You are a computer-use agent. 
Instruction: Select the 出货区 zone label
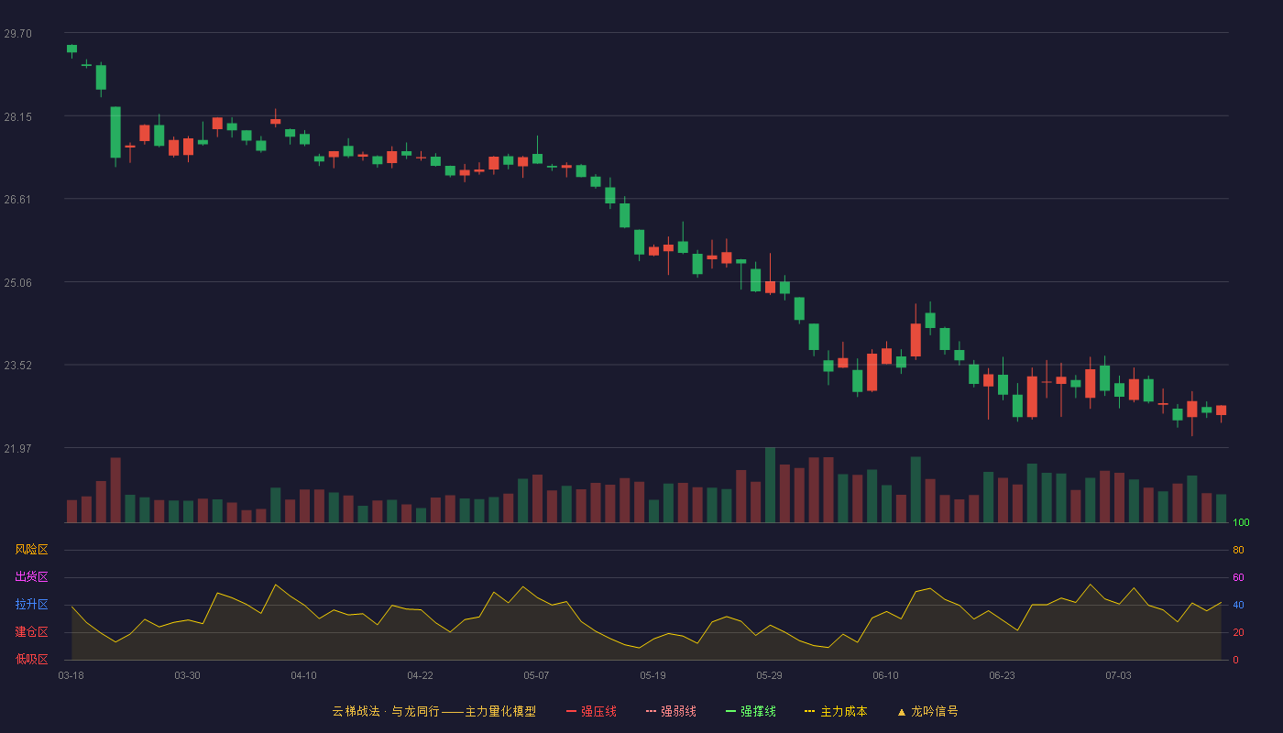[x=31, y=577]
